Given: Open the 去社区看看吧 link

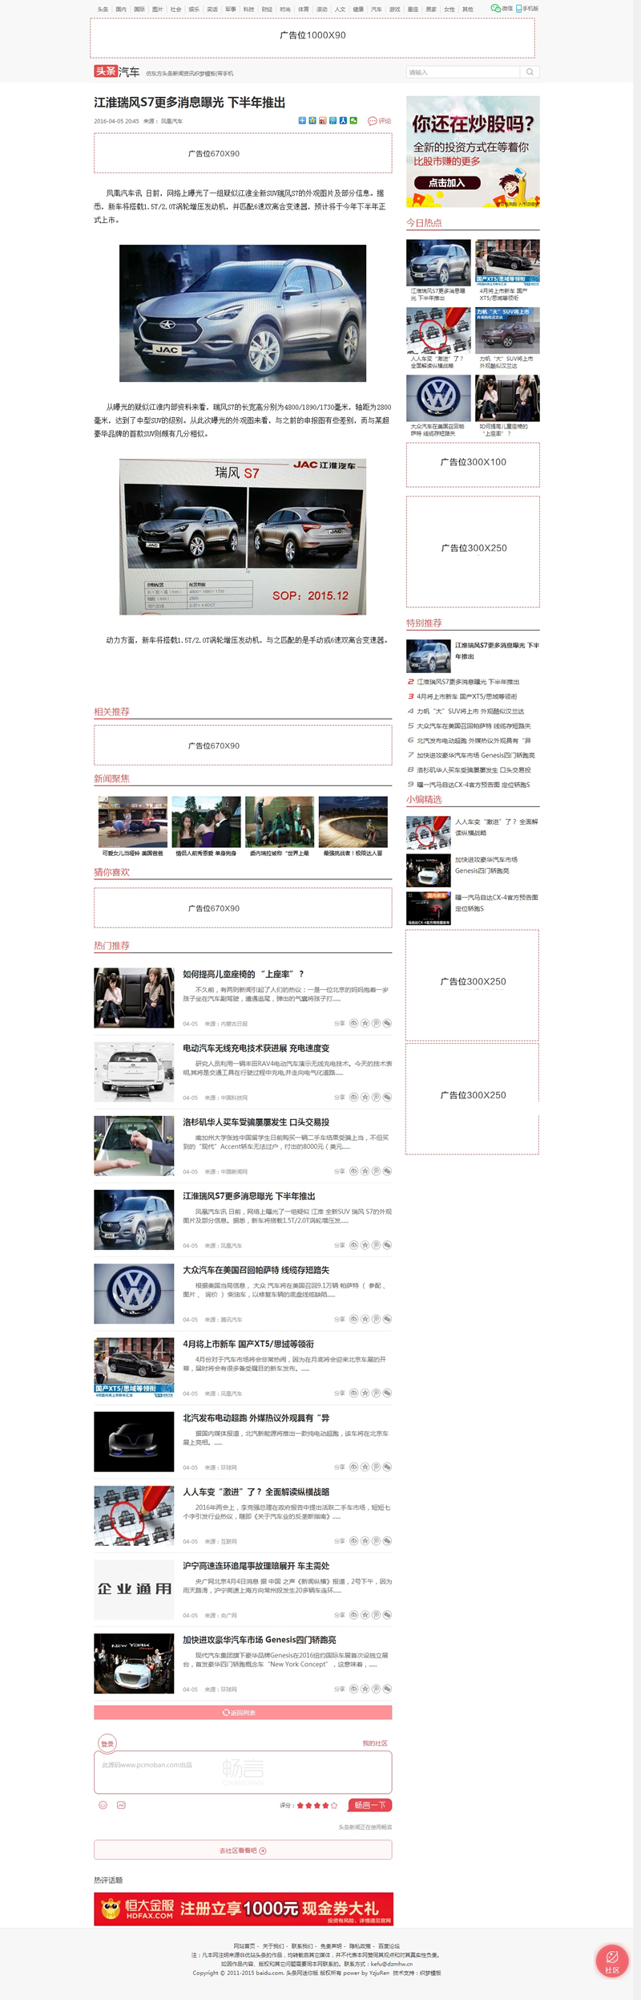Looking at the screenshot, I should [x=243, y=1850].
